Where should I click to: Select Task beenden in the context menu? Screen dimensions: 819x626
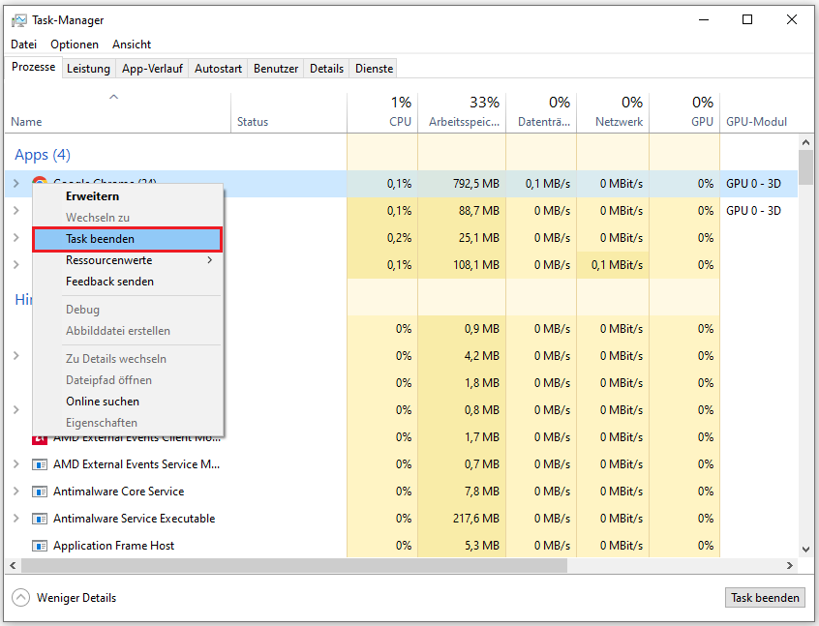(x=128, y=239)
